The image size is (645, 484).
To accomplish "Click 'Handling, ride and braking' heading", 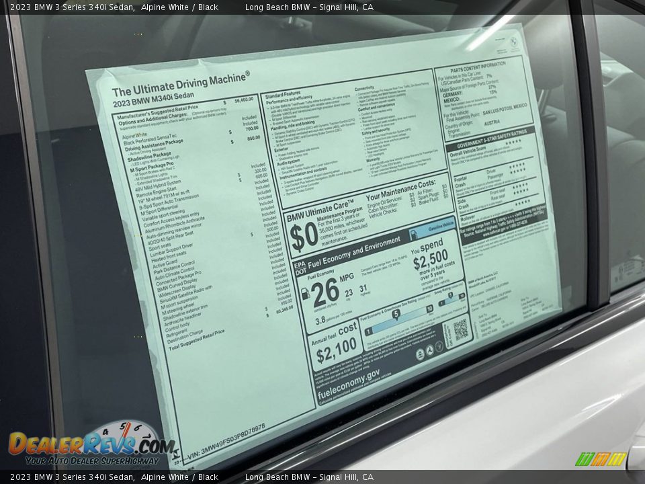I will tap(292, 126).
